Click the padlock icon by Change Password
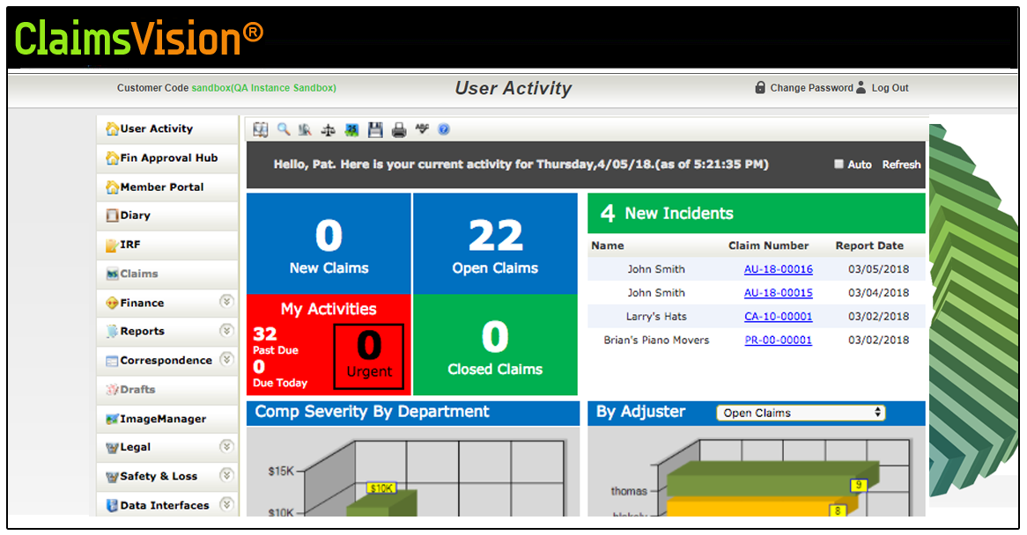The height and width of the screenshot is (535, 1027). click(760, 88)
